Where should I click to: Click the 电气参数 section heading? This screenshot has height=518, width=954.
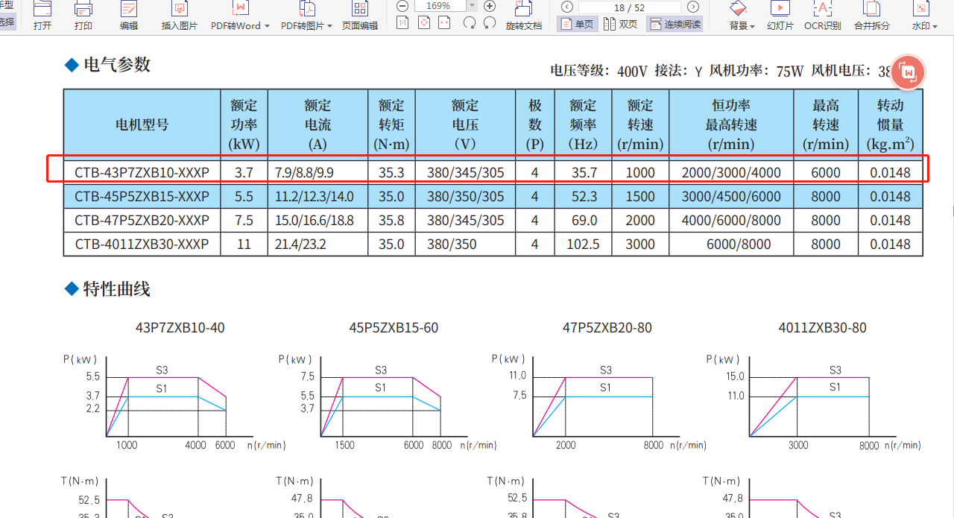pyautogui.click(x=117, y=66)
